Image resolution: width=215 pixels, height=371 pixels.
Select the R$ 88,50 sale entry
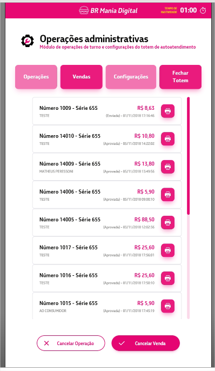(x=107, y=222)
